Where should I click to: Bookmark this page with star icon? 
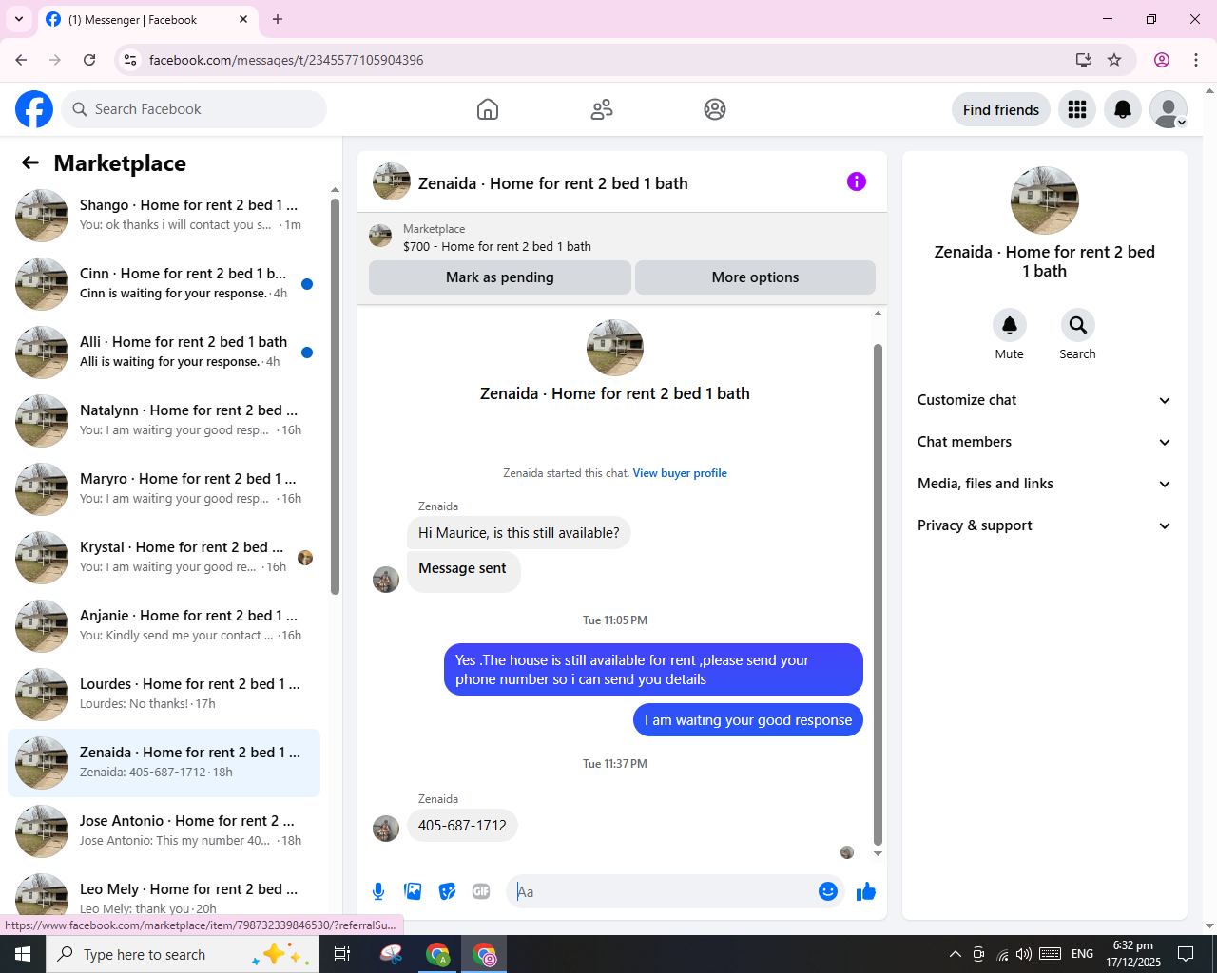tap(1114, 60)
